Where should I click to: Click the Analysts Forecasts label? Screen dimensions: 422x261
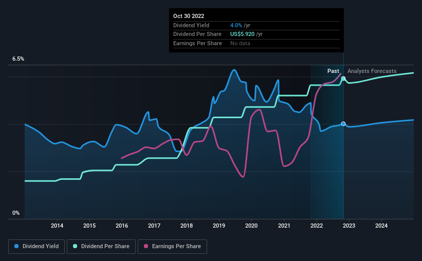click(372, 71)
